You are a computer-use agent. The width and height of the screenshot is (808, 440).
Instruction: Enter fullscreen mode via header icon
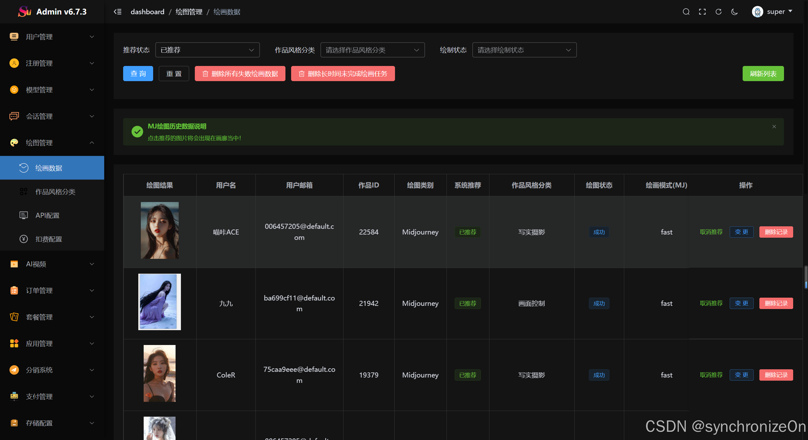(x=702, y=12)
